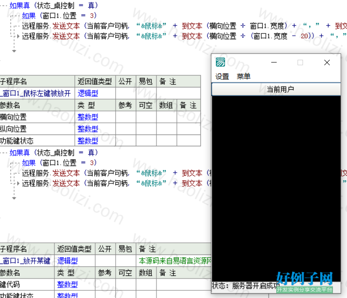Click 逻辑型 return type of _窗口1_鼠标左键被放开

tap(88, 93)
